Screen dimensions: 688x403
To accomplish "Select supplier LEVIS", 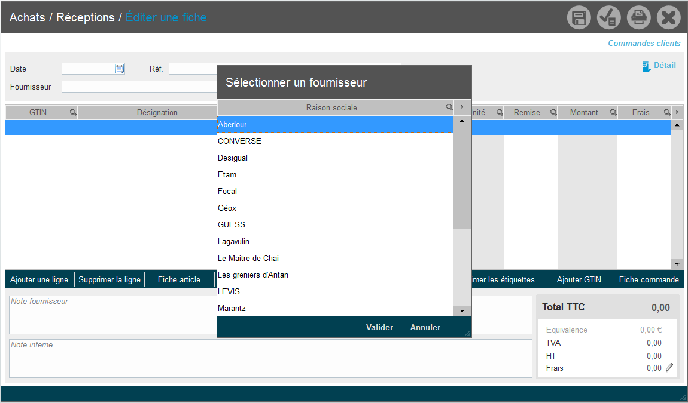I will (x=335, y=291).
